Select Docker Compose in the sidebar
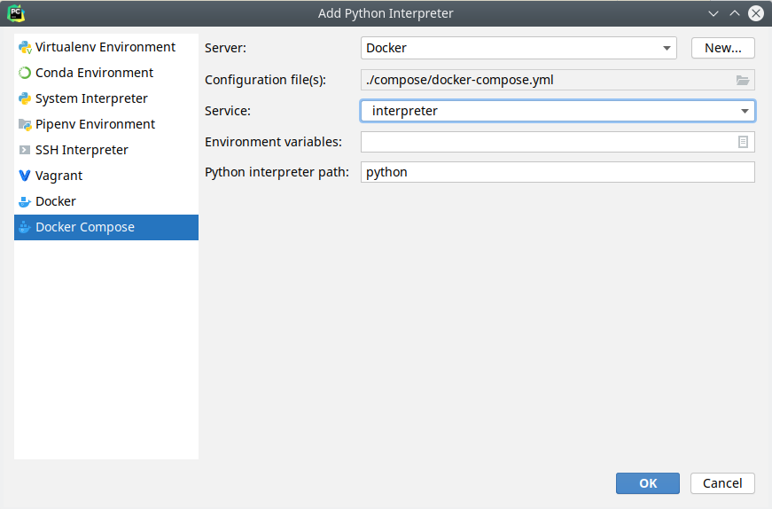Screen dimensions: 772x509 tap(106, 227)
